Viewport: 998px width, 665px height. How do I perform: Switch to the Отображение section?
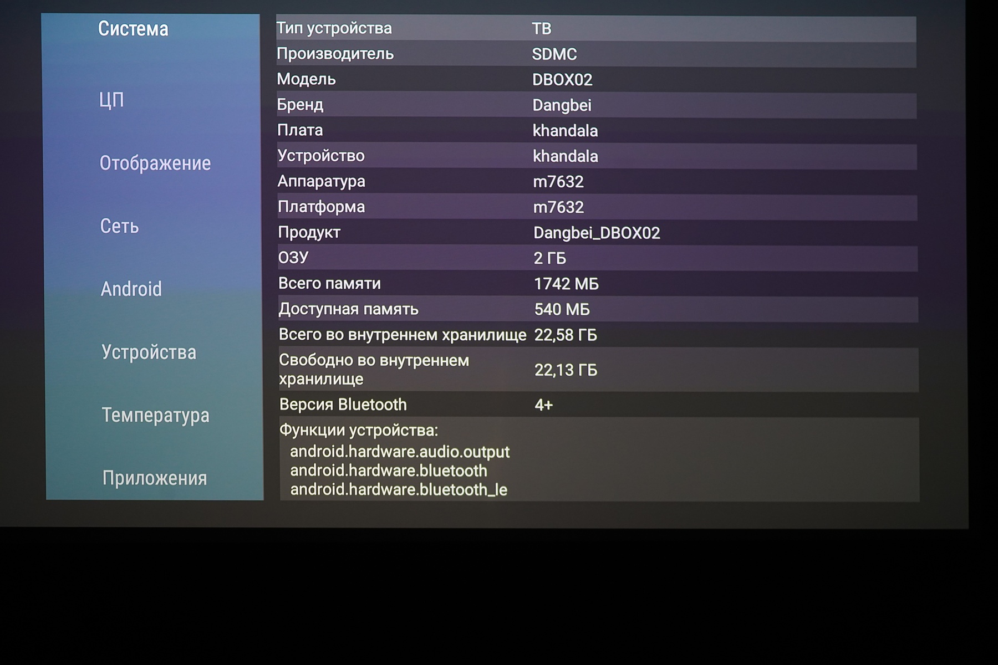point(155,163)
